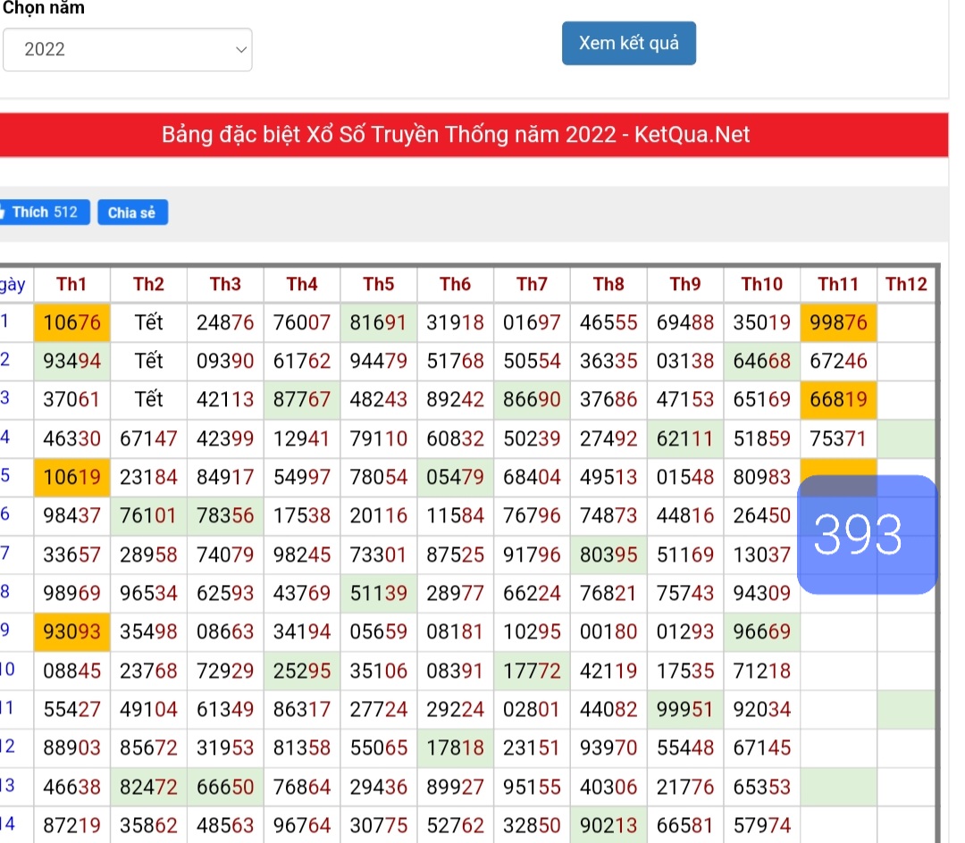
Task: Click green cell 51139 in Th5
Action: click(379, 593)
